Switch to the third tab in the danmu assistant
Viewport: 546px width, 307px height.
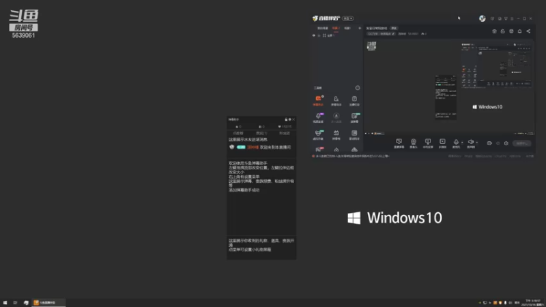click(285, 133)
